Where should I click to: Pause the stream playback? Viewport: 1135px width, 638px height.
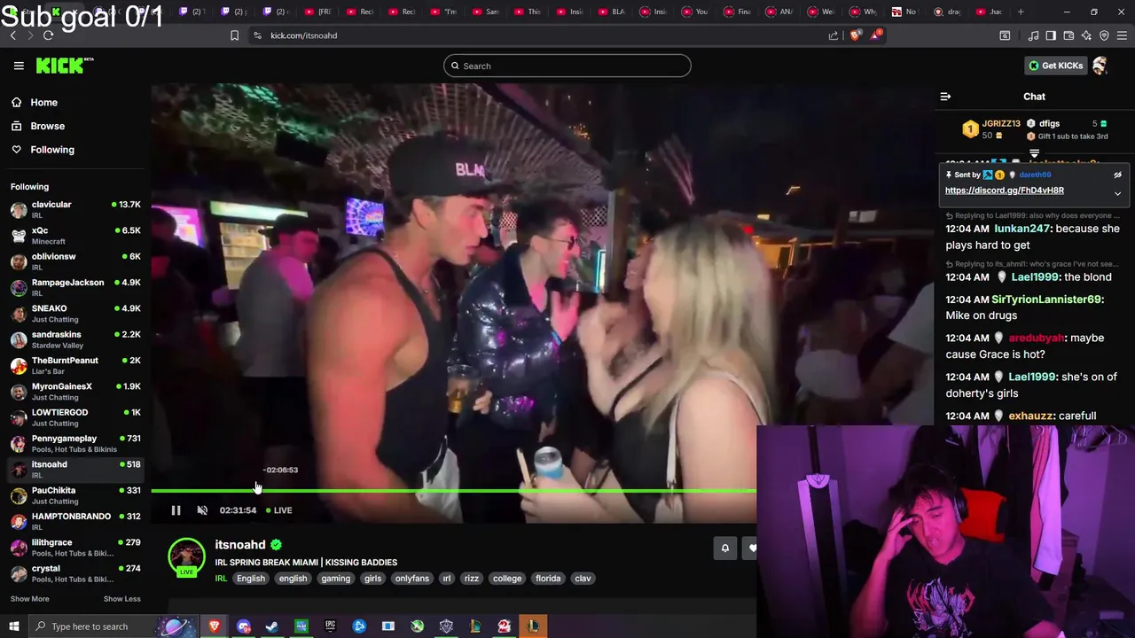[x=176, y=510]
